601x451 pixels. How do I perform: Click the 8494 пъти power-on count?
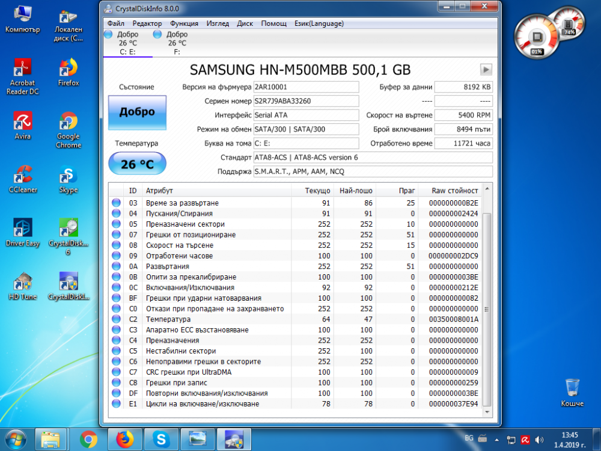click(463, 129)
